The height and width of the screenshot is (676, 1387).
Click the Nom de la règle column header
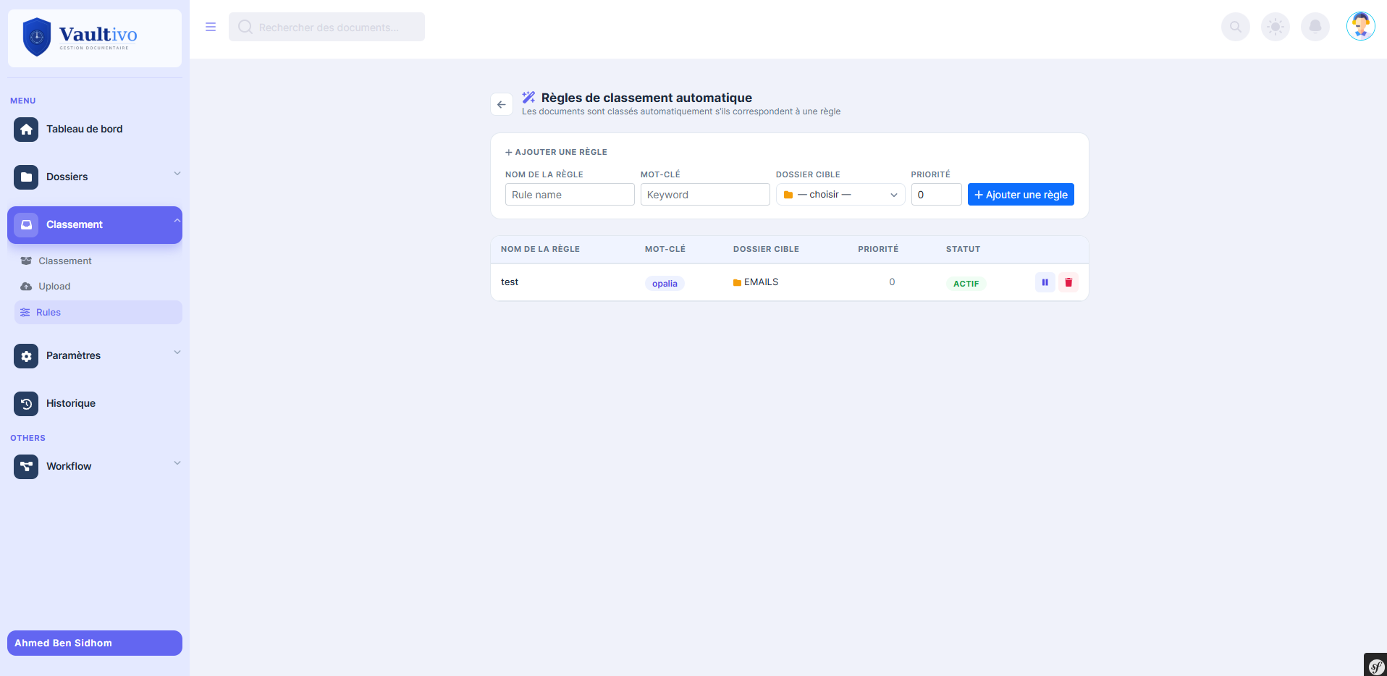540,249
